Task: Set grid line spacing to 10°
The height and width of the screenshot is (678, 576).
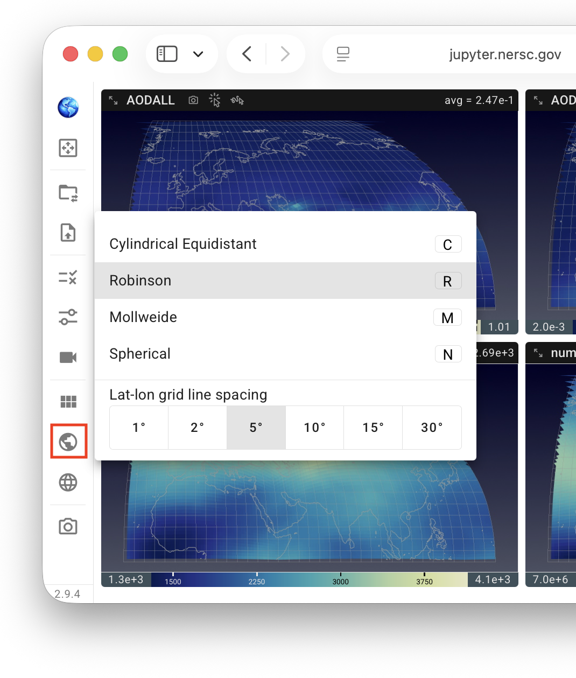Action: click(315, 428)
